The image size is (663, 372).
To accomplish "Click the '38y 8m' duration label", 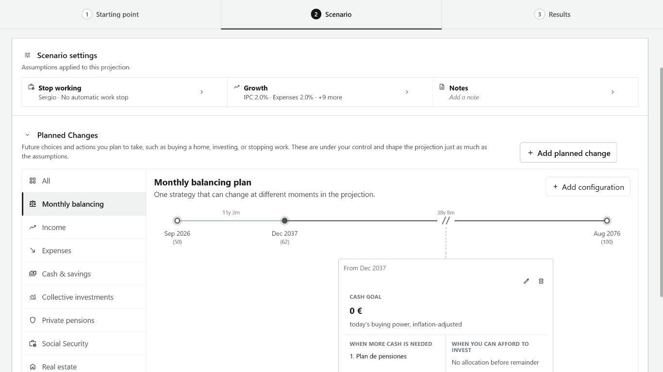I will pos(446,212).
